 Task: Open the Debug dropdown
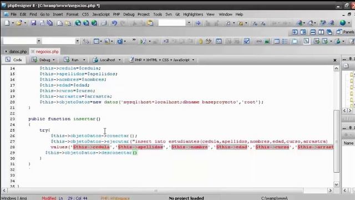(53, 60)
